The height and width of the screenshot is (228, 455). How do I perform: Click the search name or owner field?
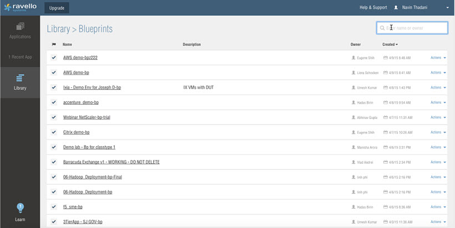pyautogui.click(x=412, y=28)
